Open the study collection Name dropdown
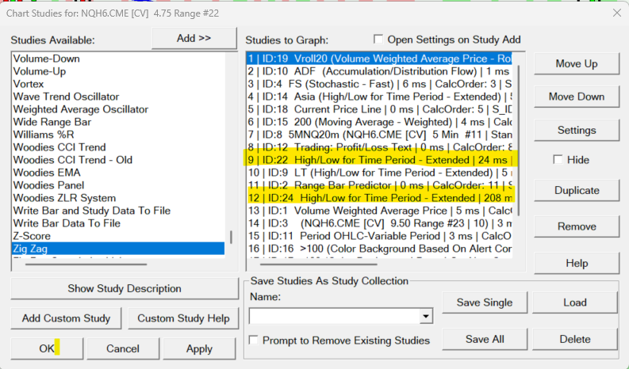This screenshot has width=629, height=369. pyautogui.click(x=427, y=317)
